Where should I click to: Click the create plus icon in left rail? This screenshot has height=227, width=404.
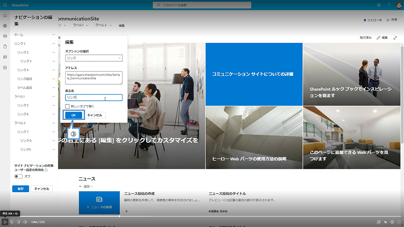tap(5, 68)
